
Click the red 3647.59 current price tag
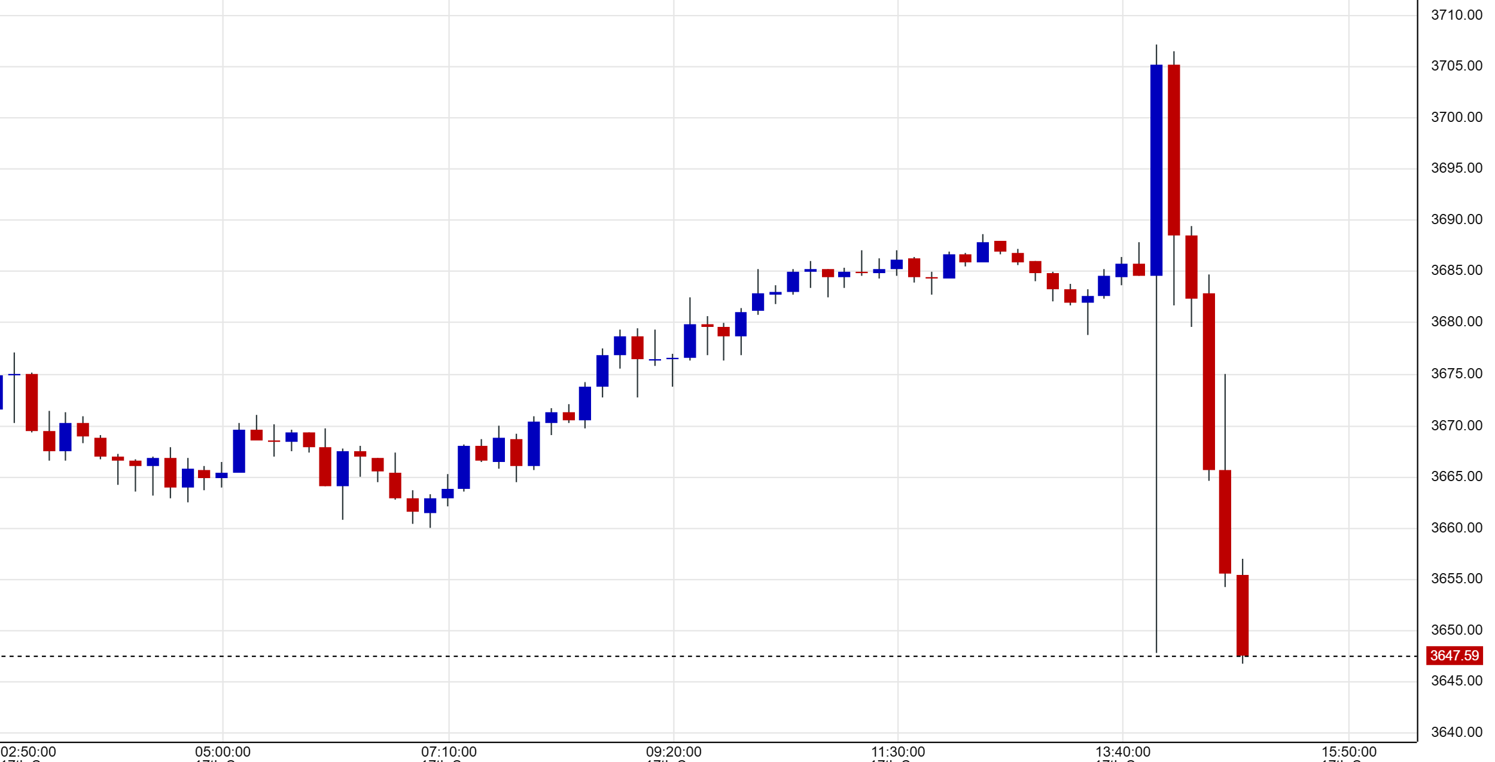[x=1454, y=656]
